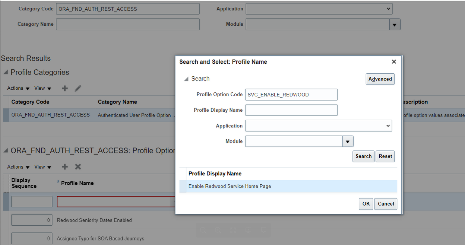Open Actions menu in Profile Categories
Image resolution: width=465 pixels, height=245 pixels.
click(x=18, y=88)
